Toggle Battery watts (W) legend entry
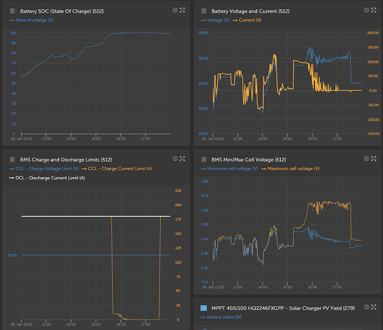Viewport: 383px width, 330px height. (x=221, y=317)
